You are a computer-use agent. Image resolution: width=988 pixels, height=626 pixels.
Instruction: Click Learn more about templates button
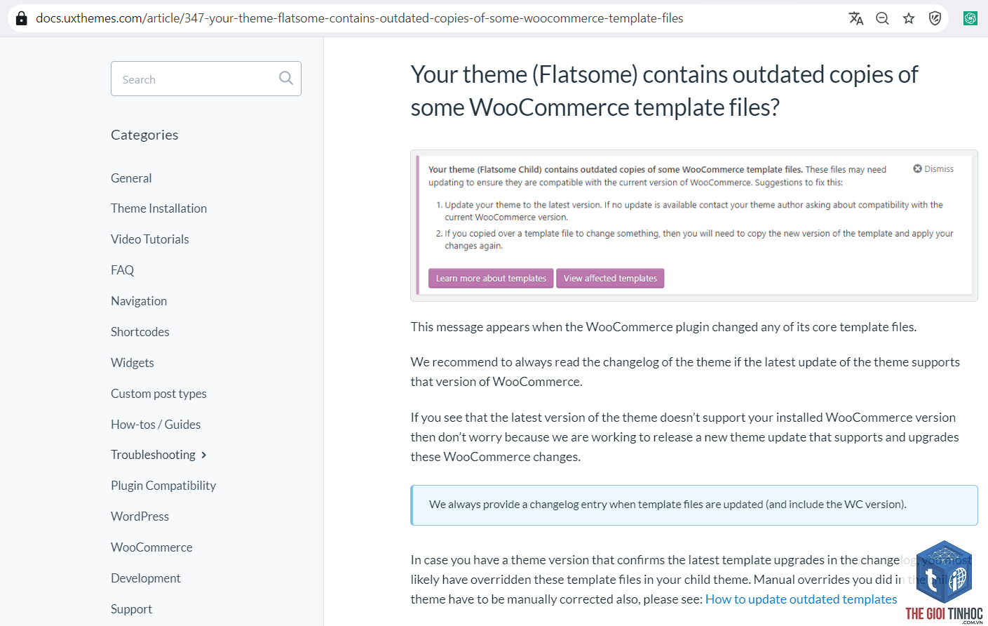(x=491, y=279)
